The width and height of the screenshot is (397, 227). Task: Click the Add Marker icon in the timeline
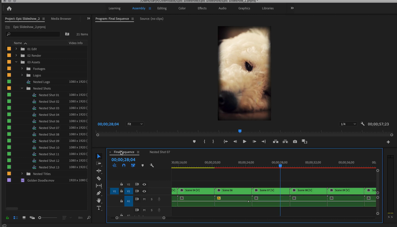pyautogui.click(x=143, y=165)
